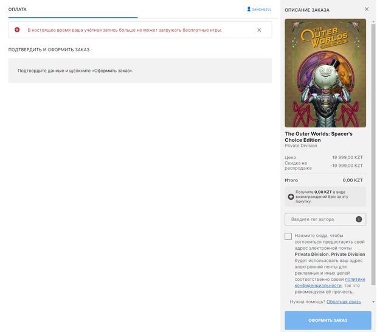The width and height of the screenshot is (377, 332).
Task: Click the creator tag info icon
Action: coord(359,219)
